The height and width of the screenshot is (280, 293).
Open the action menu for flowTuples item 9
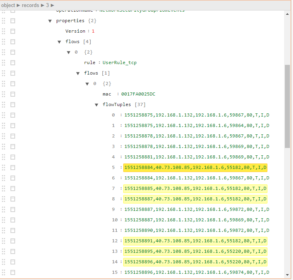pyautogui.click(x=13, y=209)
